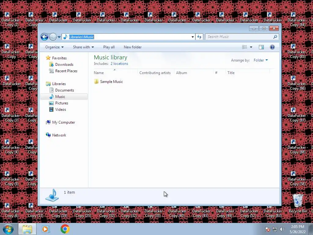Open the Windows Start menu
Image resolution: width=313 pixels, height=235 pixels.
click(8, 229)
